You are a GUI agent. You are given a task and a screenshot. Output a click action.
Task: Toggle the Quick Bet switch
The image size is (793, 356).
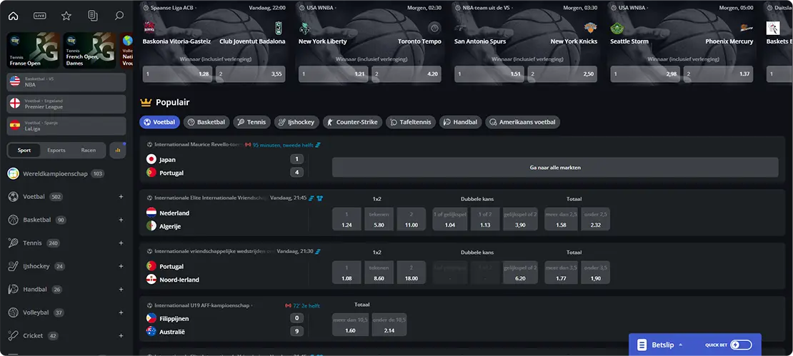tap(742, 345)
